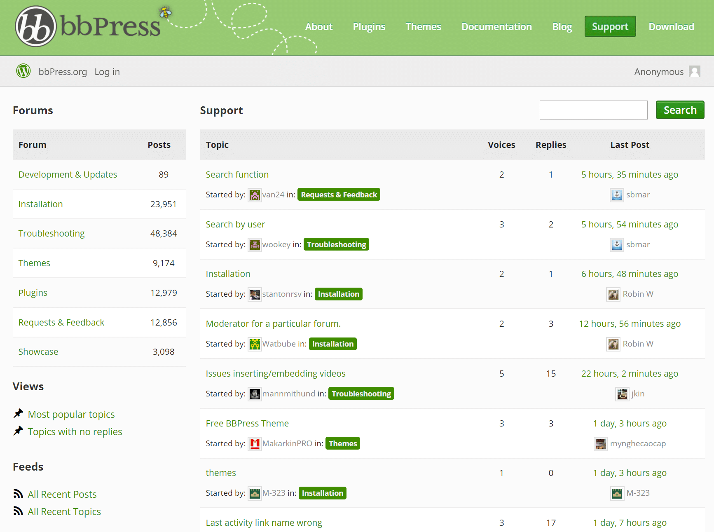Click the Anonymous user avatar
This screenshot has height=532, width=714.
pyautogui.click(x=695, y=71)
